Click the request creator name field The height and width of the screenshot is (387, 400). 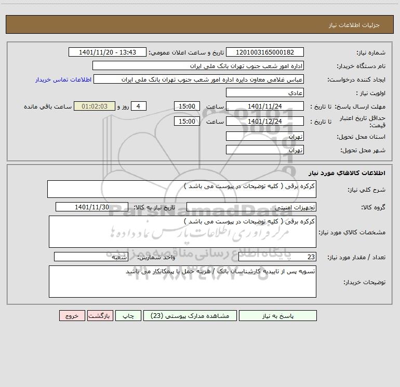click(x=199, y=79)
